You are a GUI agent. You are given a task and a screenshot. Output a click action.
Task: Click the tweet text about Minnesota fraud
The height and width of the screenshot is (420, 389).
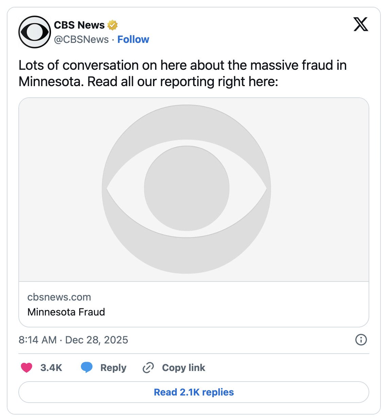182,73
